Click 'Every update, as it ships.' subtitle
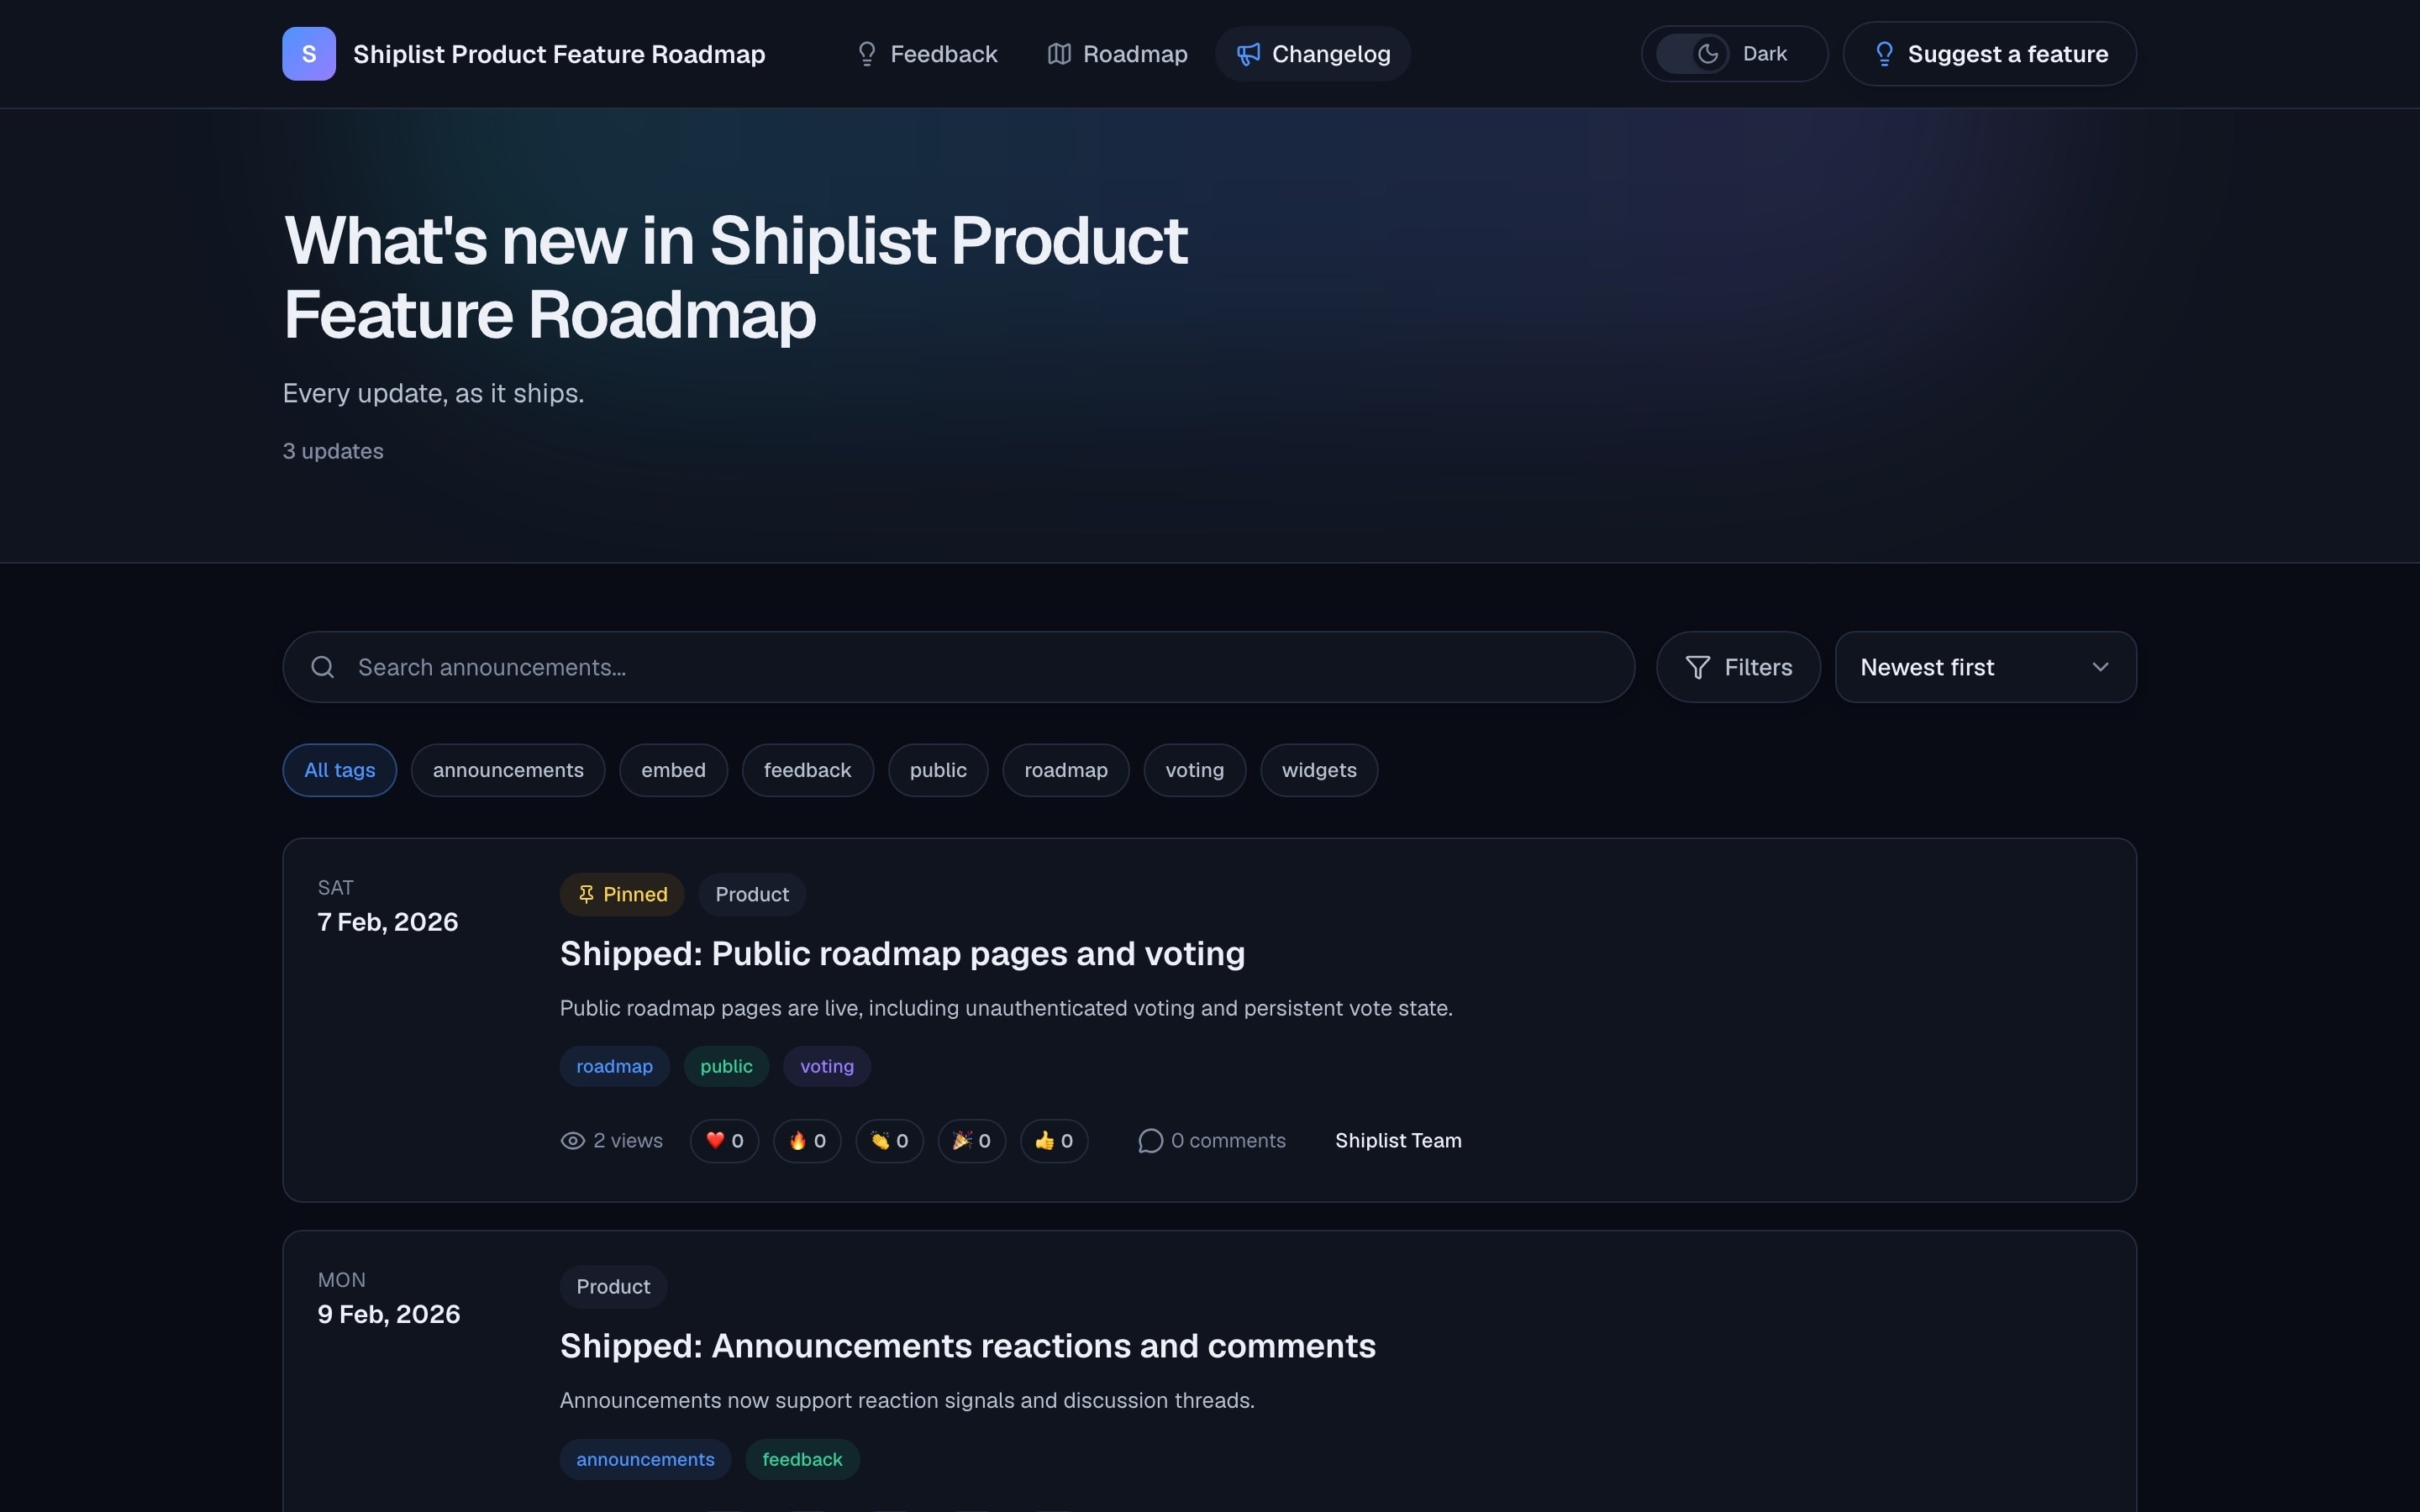Screen dimensions: 2420x1512 tap(433, 393)
